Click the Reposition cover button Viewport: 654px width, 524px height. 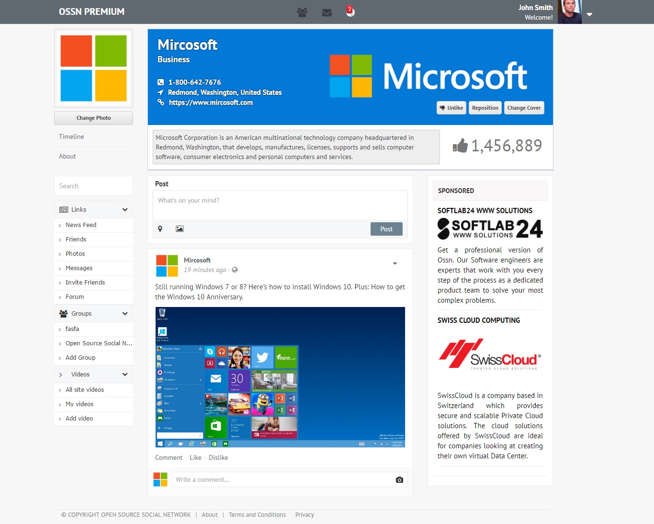(x=485, y=108)
